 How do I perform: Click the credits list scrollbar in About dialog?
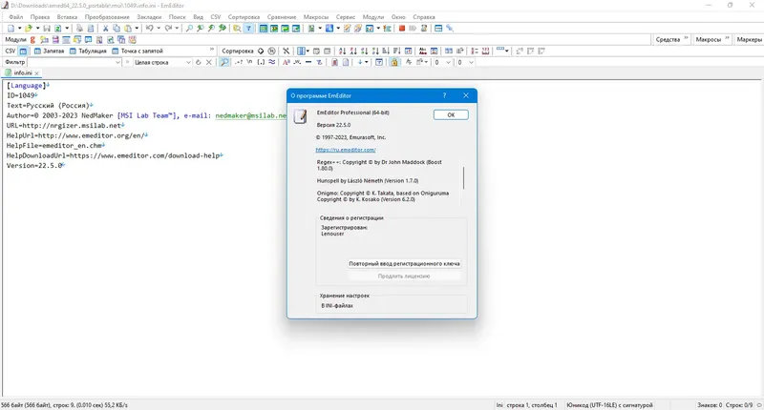pyautogui.click(x=463, y=178)
